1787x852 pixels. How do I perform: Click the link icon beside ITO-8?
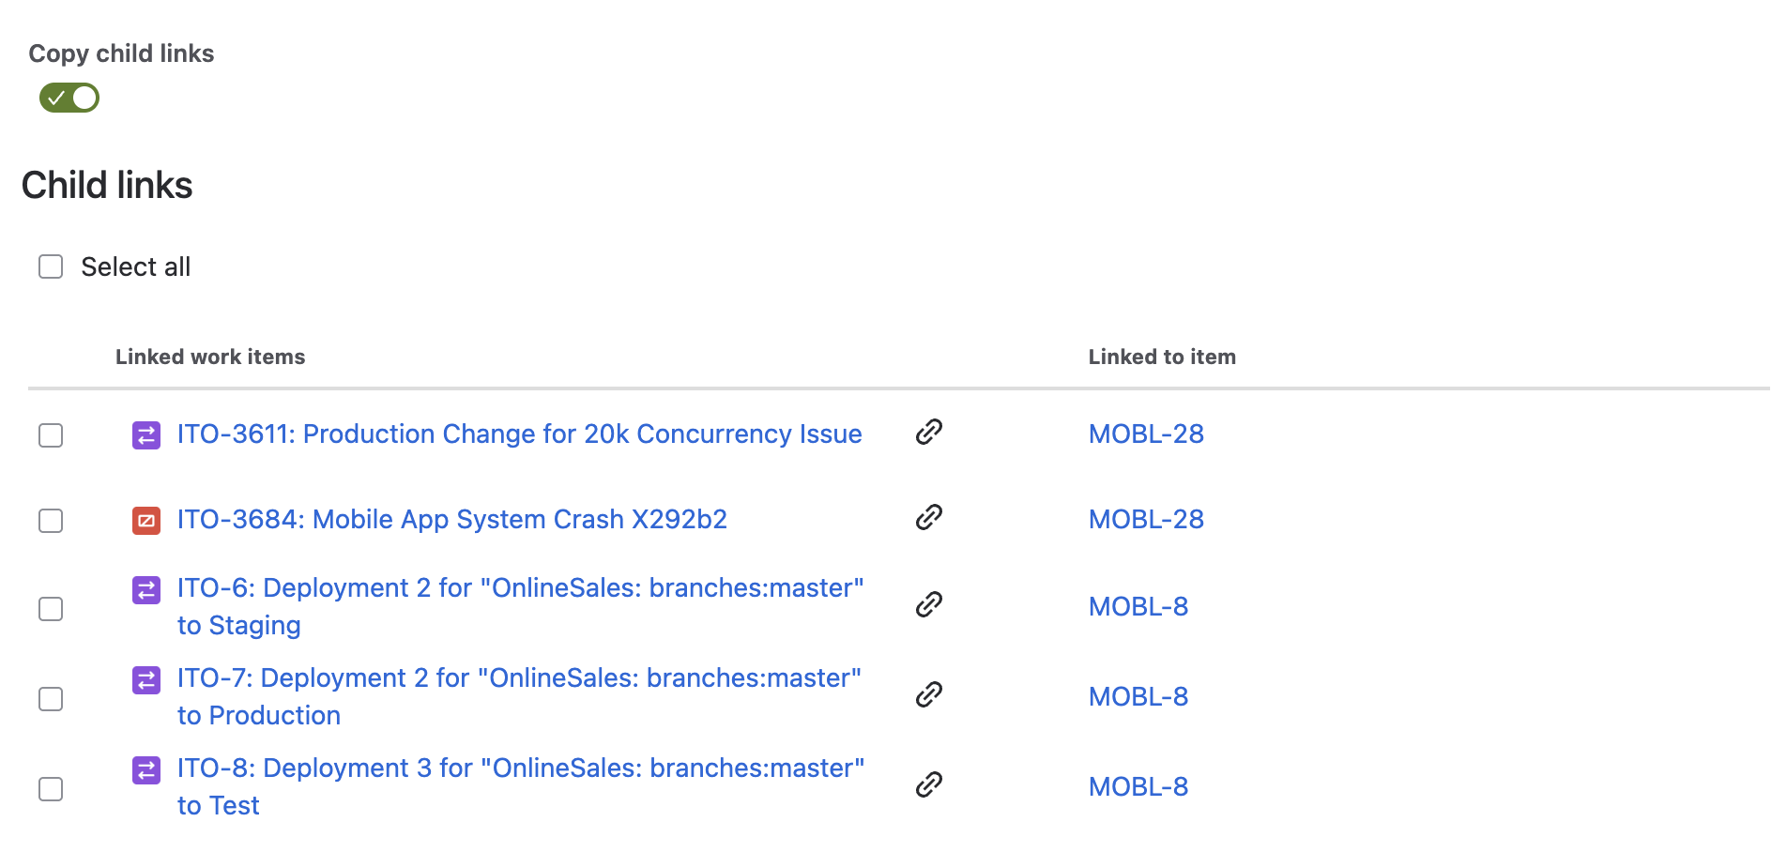point(928,784)
